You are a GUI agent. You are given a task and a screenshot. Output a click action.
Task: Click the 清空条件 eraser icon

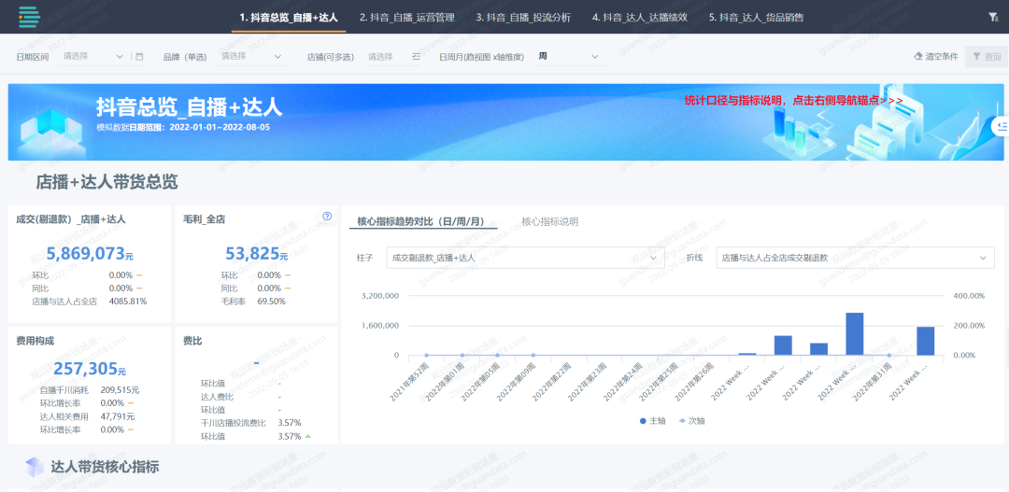pyautogui.click(x=918, y=57)
